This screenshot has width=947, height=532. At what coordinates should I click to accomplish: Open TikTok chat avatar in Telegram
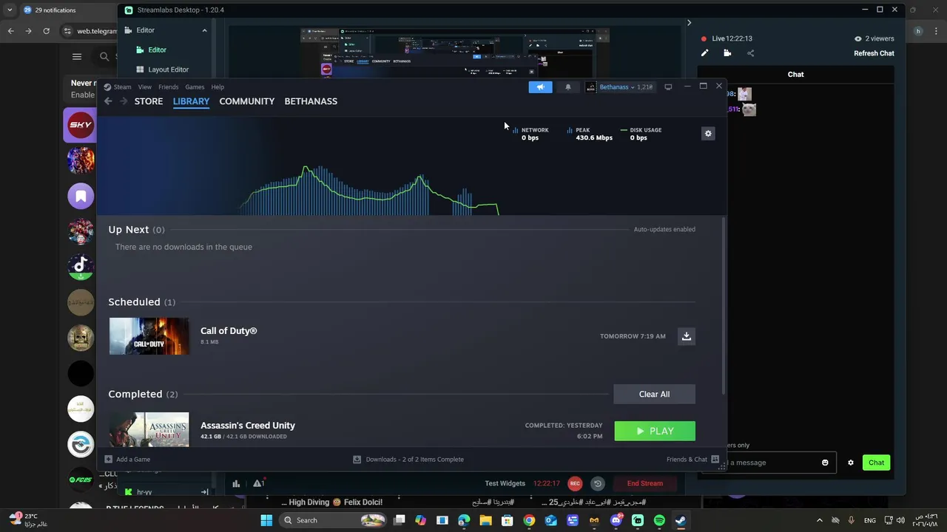coord(81,267)
